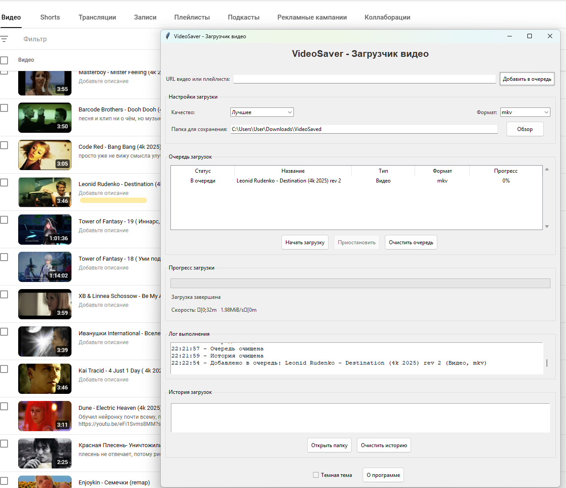Open the Tower of Fantasy - 18 video title
The width and height of the screenshot is (566, 488).
(119, 259)
